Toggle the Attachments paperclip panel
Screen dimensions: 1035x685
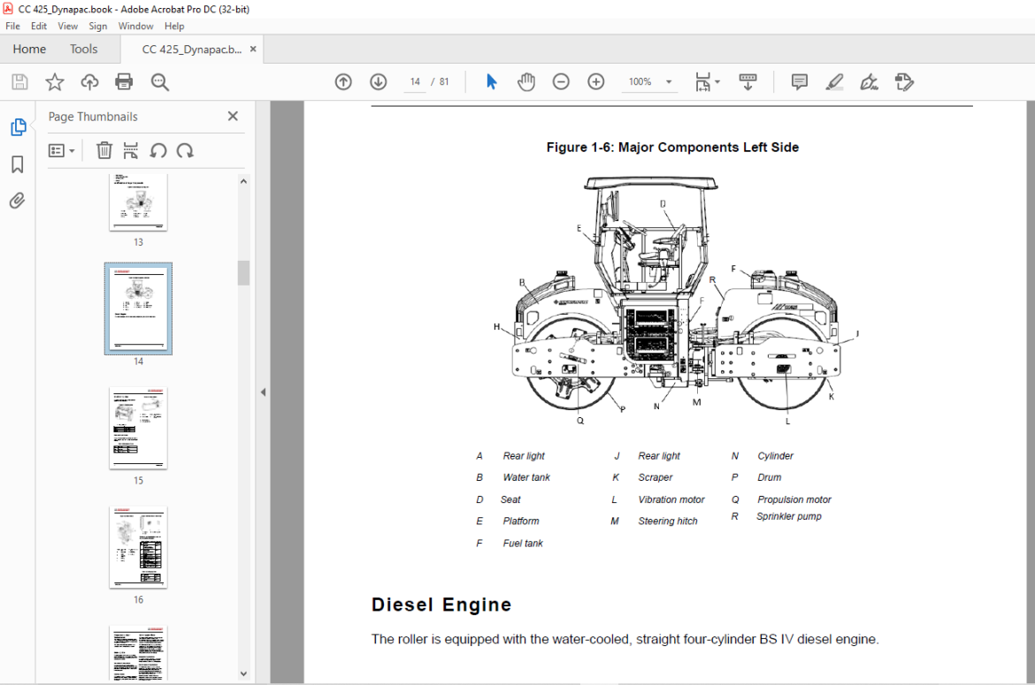(x=17, y=201)
